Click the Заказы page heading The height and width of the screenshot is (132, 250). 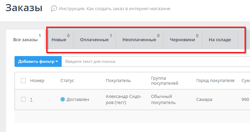[24, 8]
